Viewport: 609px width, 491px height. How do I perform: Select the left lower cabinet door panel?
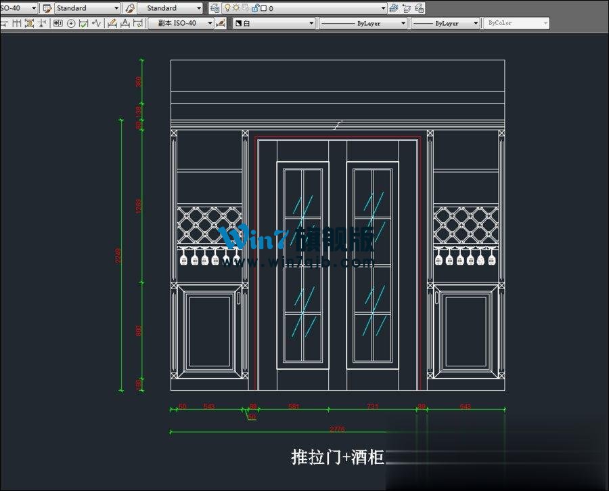210,332
